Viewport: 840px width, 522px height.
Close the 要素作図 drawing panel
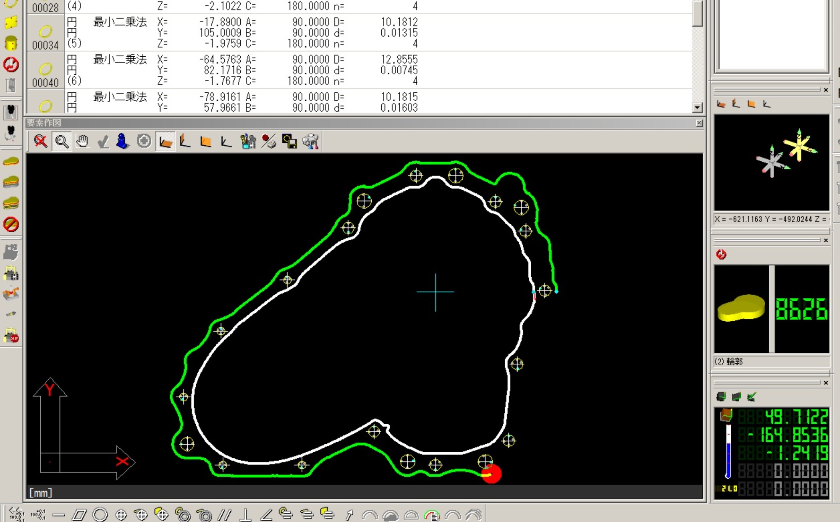699,123
